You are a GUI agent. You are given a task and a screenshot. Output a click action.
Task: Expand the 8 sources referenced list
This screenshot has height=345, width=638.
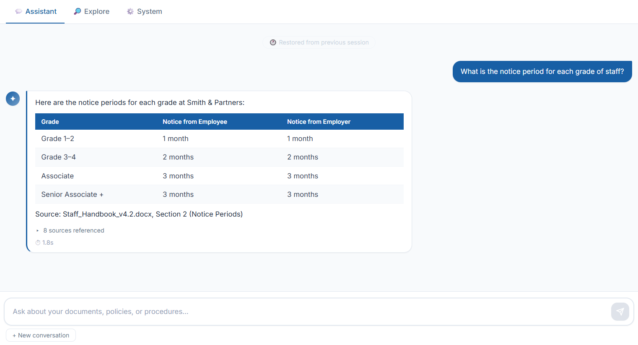click(x=70, y=230)
